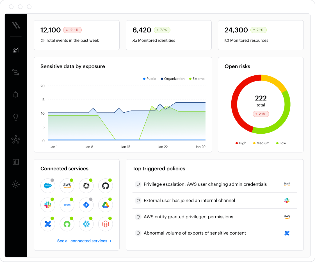Toggle the Low legend under the Open risks donut
Image resolution: width=315 pixels, height=262 pixels.
tap(281, 143)
